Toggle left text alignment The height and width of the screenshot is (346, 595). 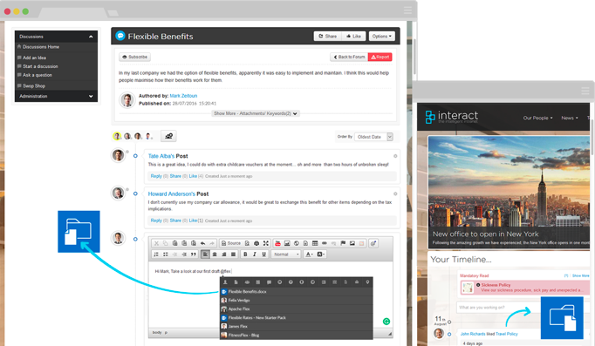pyautogui.click(x=205, y=254)
